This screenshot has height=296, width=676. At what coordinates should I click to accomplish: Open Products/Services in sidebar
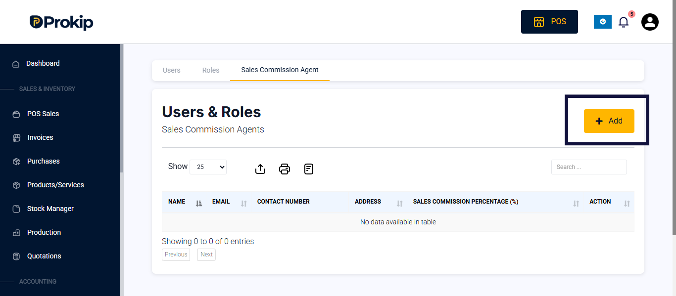55,185
